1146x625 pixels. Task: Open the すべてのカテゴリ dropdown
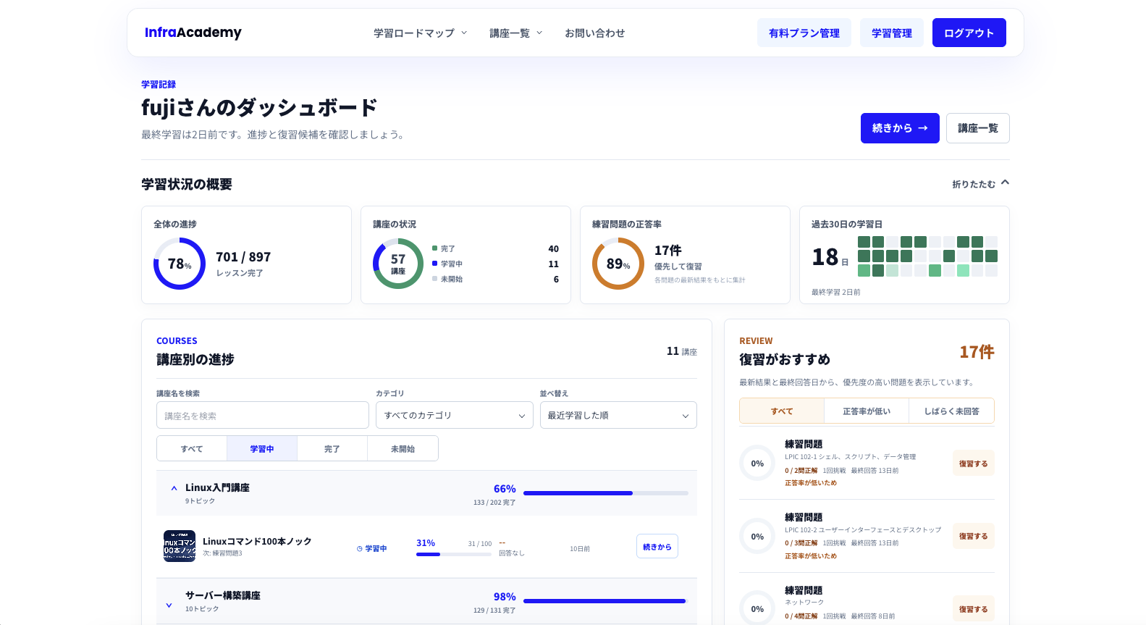click(454, 415)
